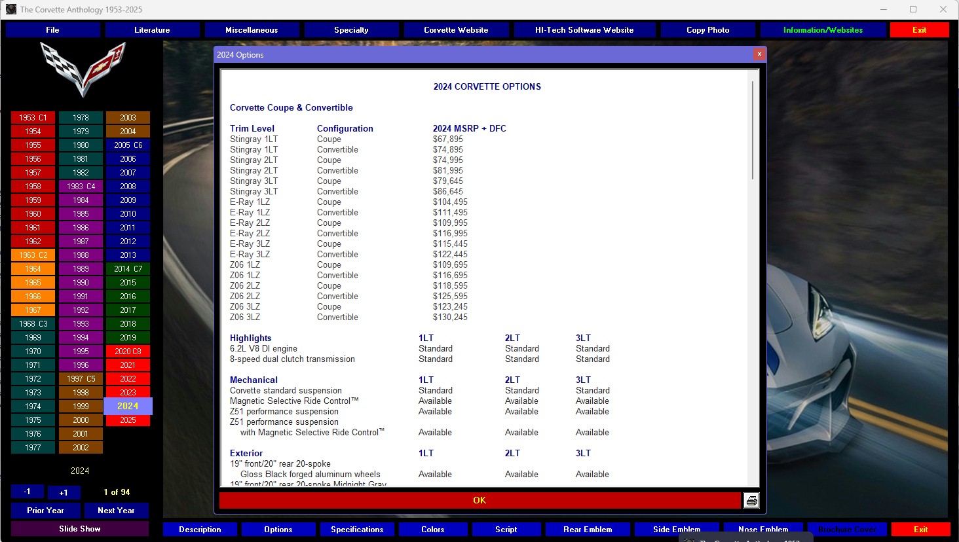Select model year 2009
Image resolution: width=959 pixels, height=542 pixels.
point(128,200)
